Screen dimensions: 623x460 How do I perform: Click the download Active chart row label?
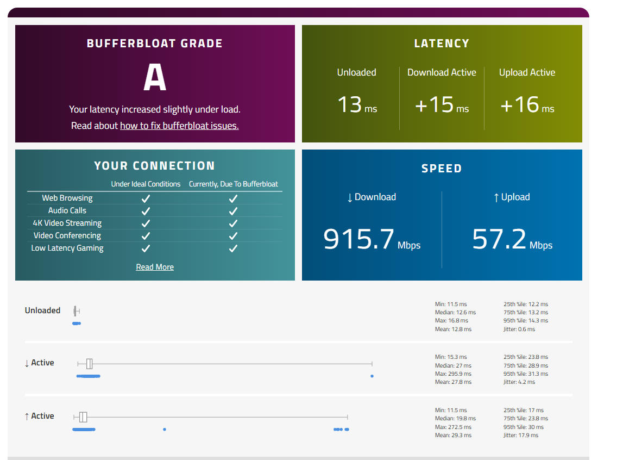tap(39, 363)
